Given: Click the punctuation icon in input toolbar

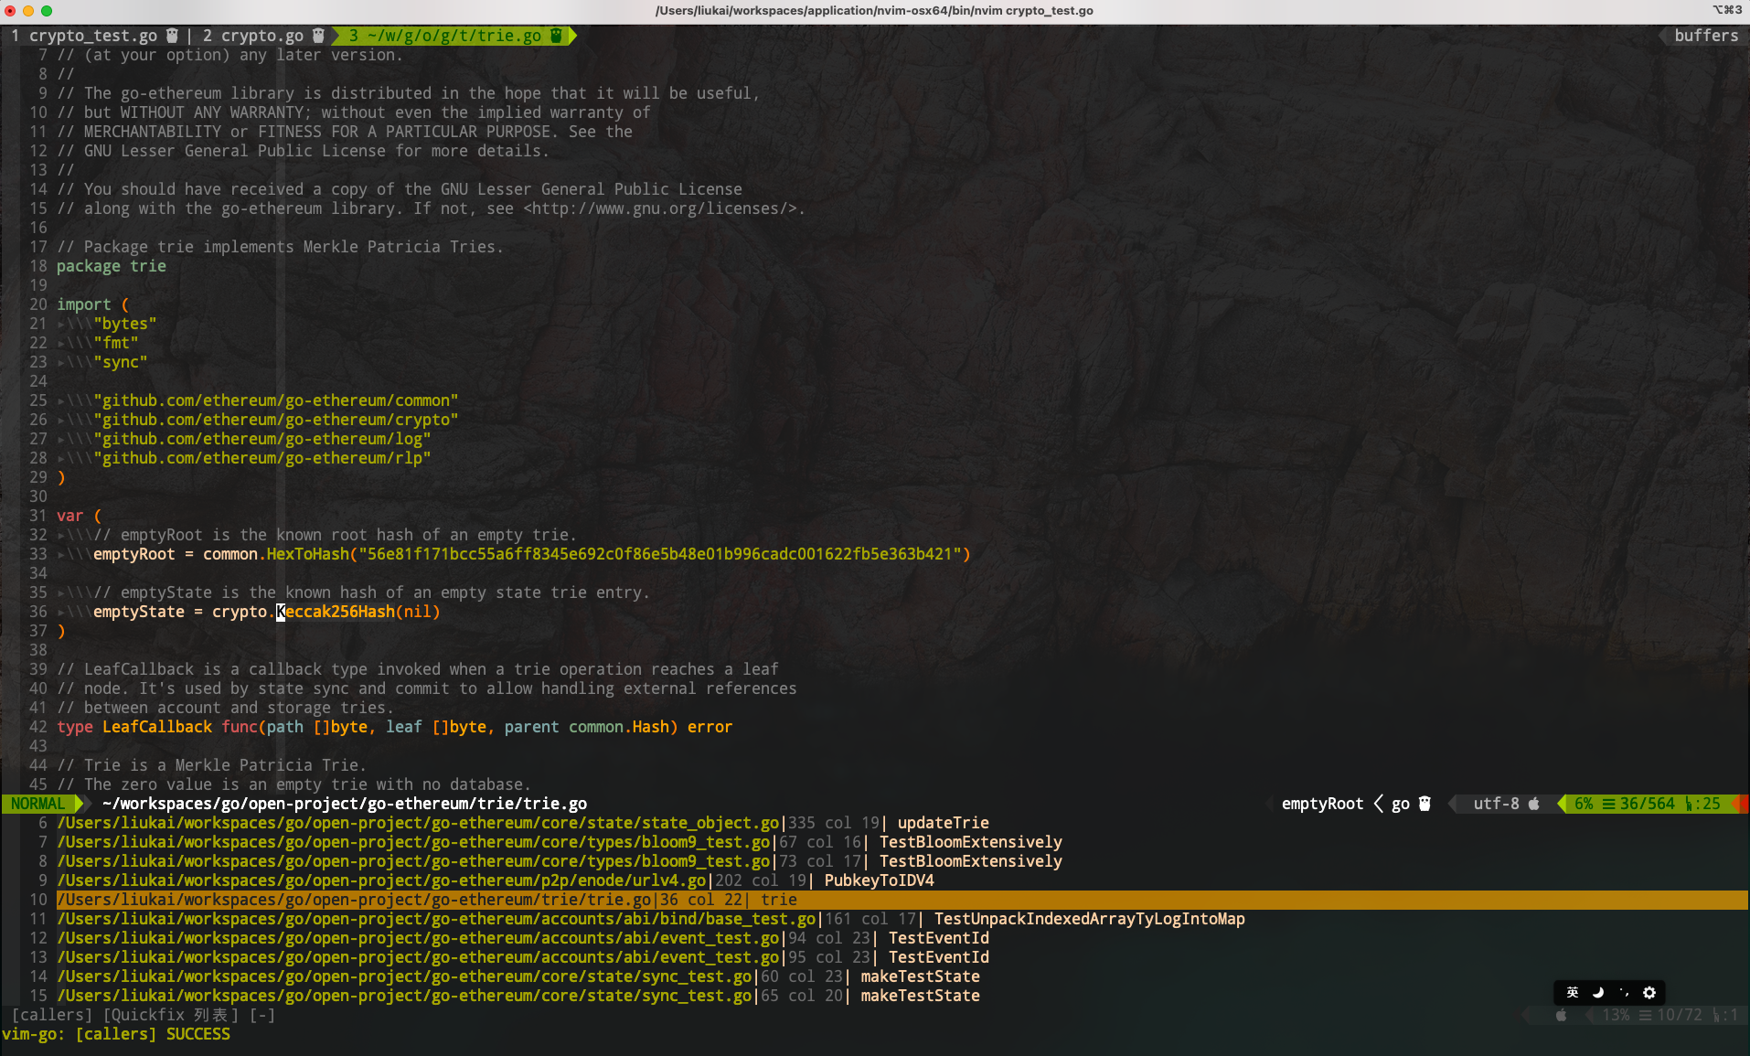Looking at the screenshot, I should 1624,993.
